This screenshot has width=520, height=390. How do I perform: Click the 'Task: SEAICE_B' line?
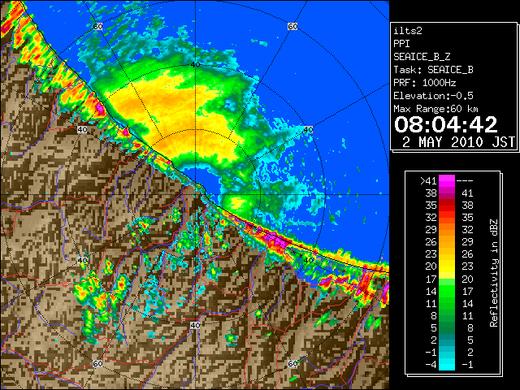click(x=433, y=70)
